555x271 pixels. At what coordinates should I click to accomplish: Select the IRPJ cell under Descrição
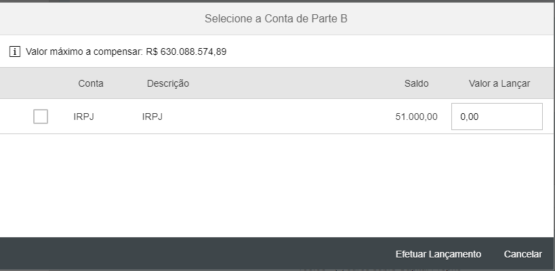point(152,117)
